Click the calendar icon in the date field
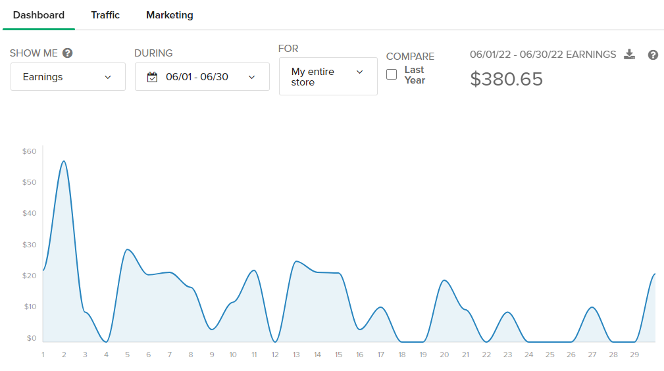664x371 pixels. click(x=152, y=77)
